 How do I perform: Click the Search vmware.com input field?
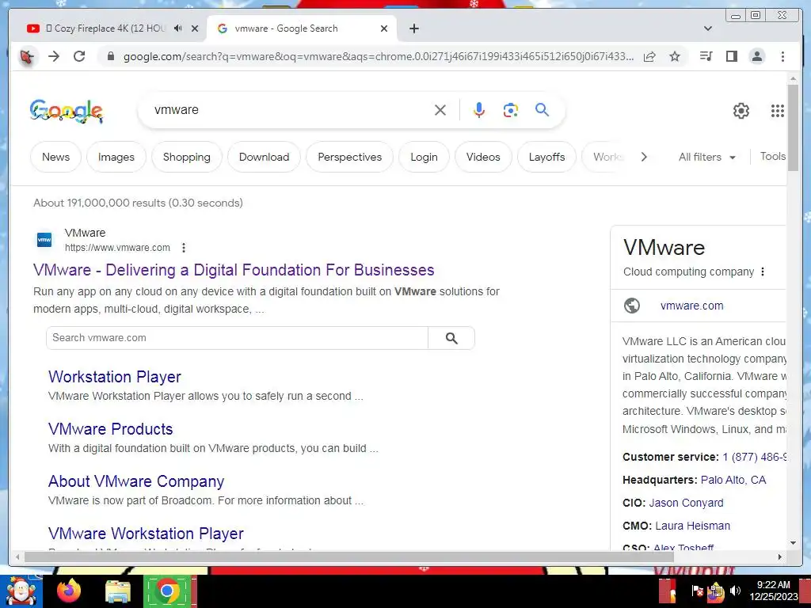point(237,338)
